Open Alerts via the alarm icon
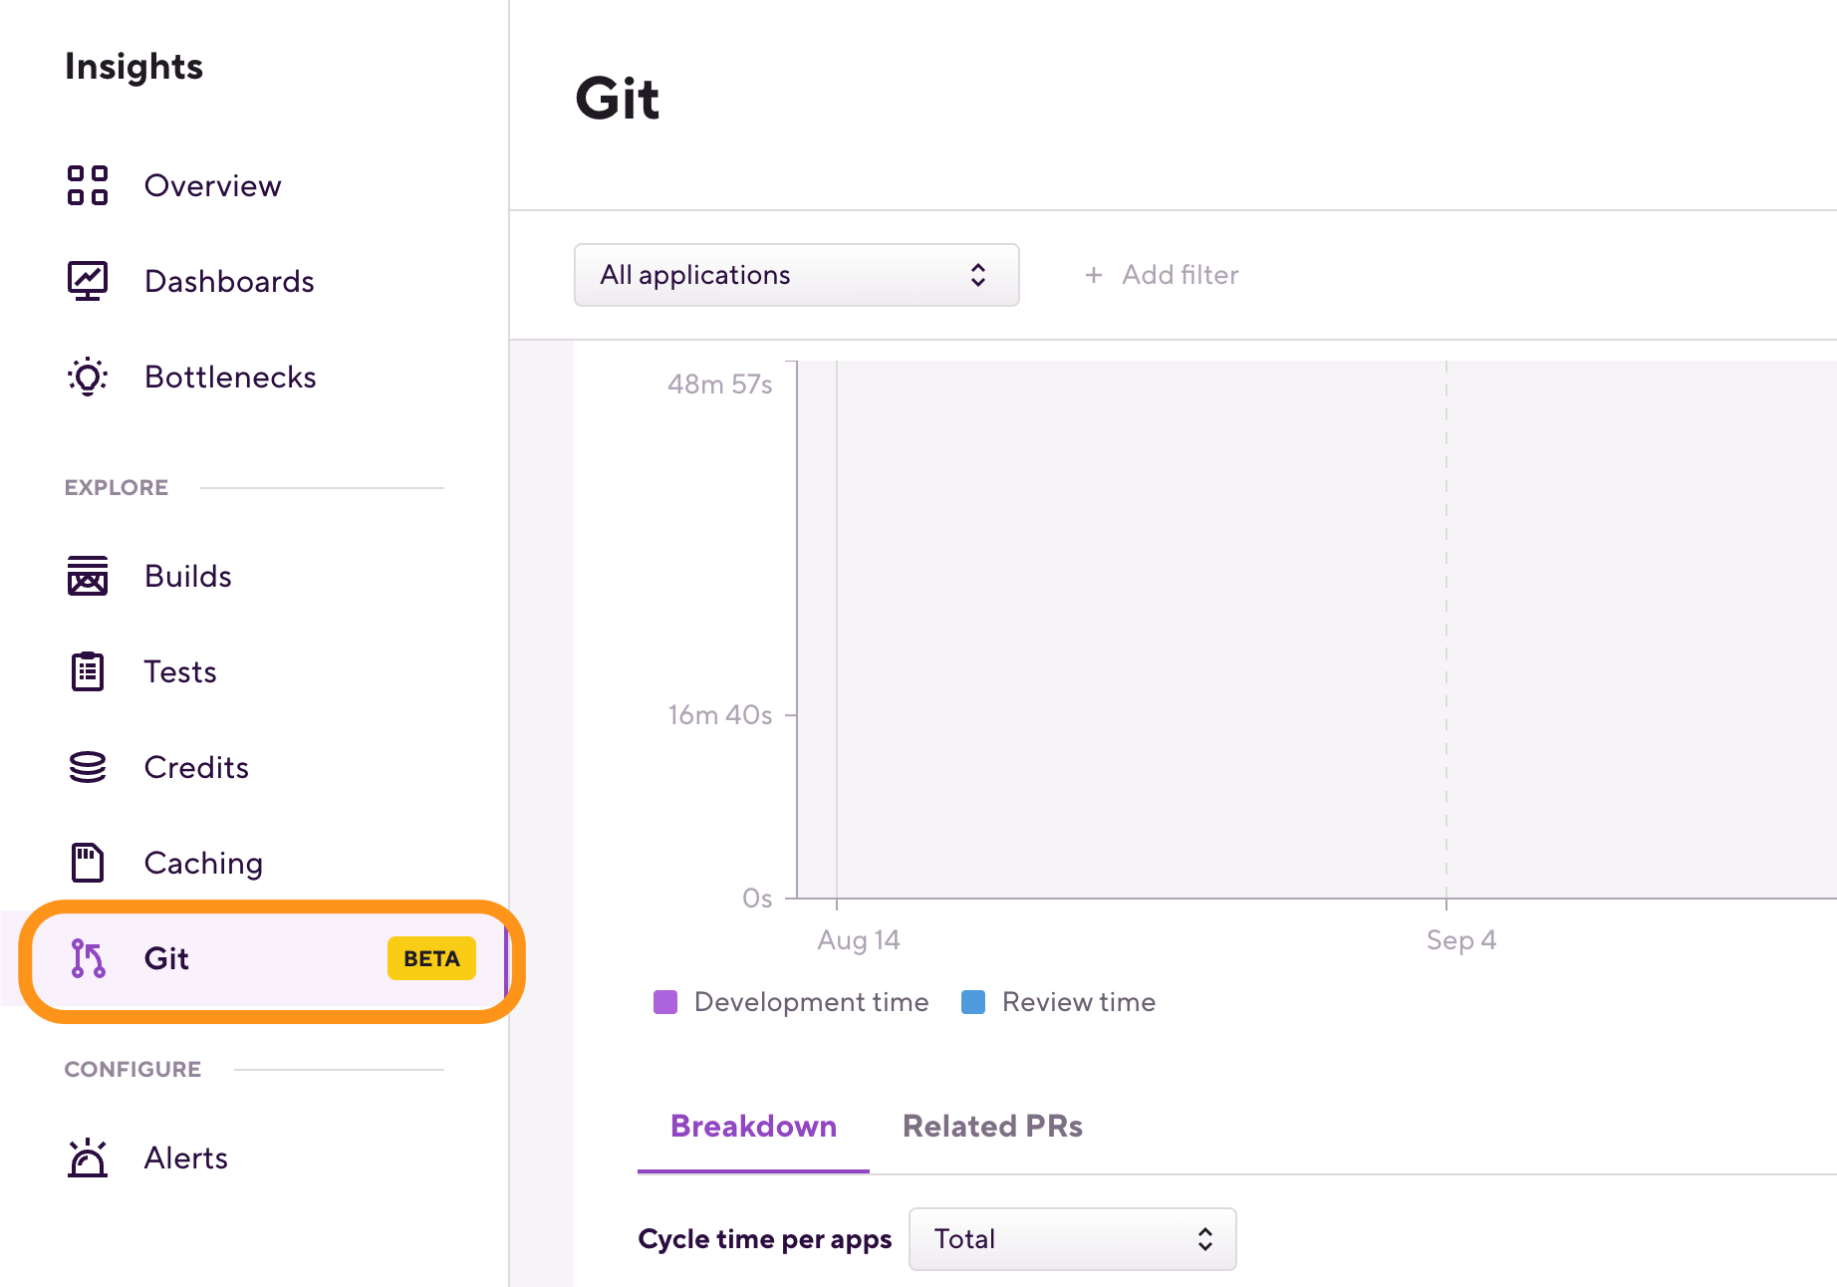Image resolution: width=1837 pixels, height=1287 pixels. [x=88, y=1158]
